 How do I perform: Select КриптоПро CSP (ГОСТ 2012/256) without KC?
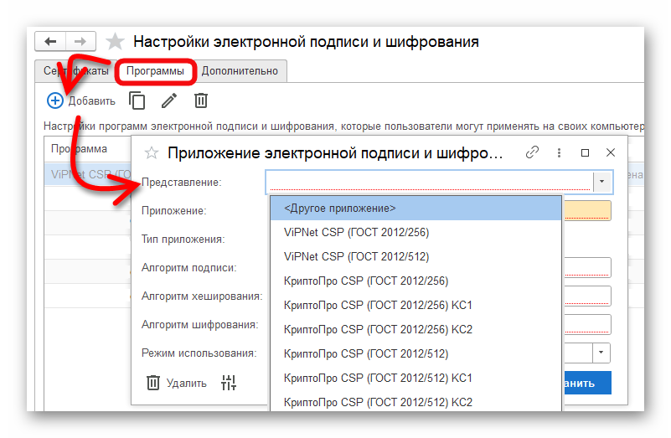pyautogui.click(x=416, y=281)
